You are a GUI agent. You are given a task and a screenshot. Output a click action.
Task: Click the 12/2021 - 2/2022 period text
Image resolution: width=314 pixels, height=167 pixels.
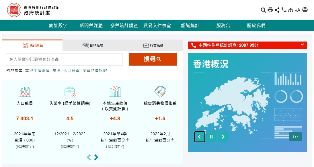click(70, 134)
